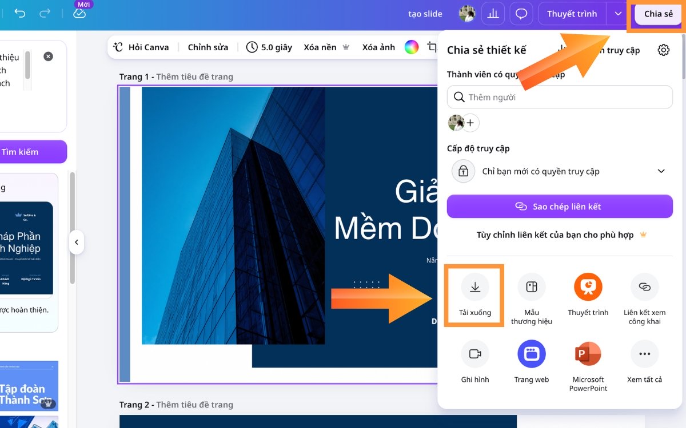Click the Trang 2 title placeholder
The height and width of the screenshot is (428, 686).
tap(194, 405)
